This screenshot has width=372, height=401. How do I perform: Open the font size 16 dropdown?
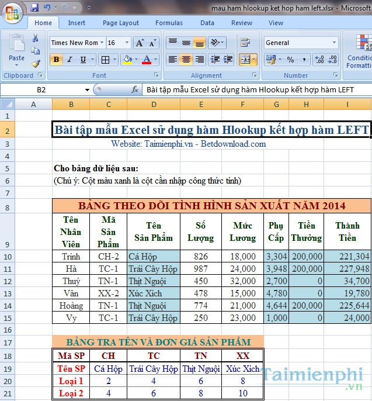127,43
